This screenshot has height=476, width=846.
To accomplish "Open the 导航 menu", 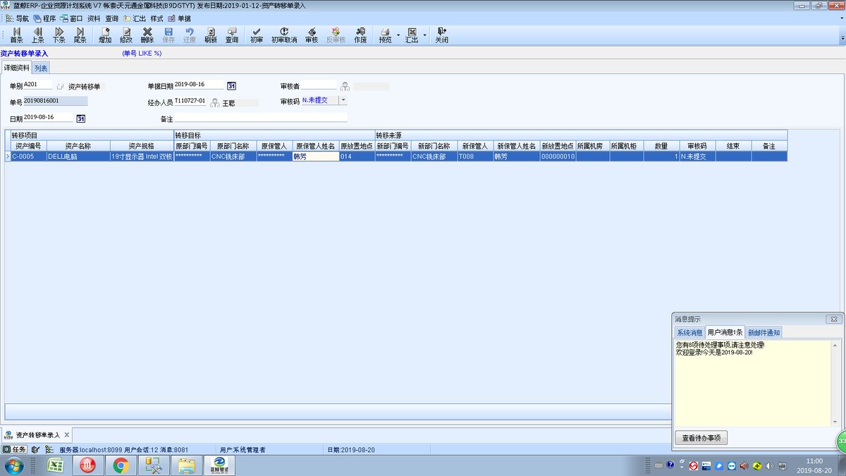I will (18, 18).
